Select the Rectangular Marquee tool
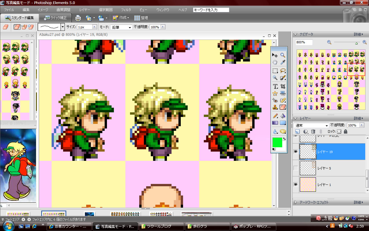Screen dimensions: 369x231 coord(275,71)
